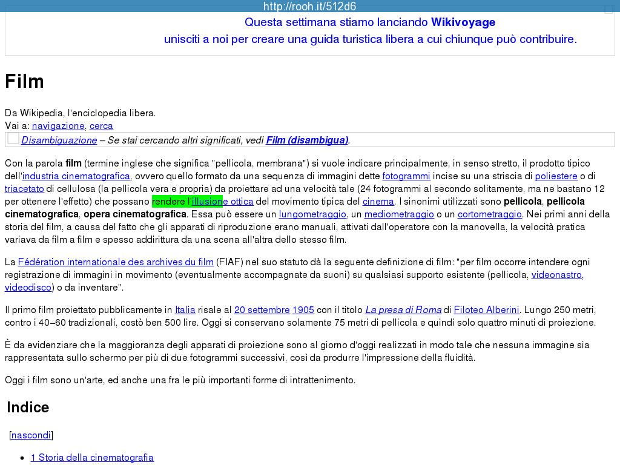Image resolution: width=620 pixels, height=465 pixels.
Task: Click the poliestere link
Action: pyautogui.click(x=556, y=176)
